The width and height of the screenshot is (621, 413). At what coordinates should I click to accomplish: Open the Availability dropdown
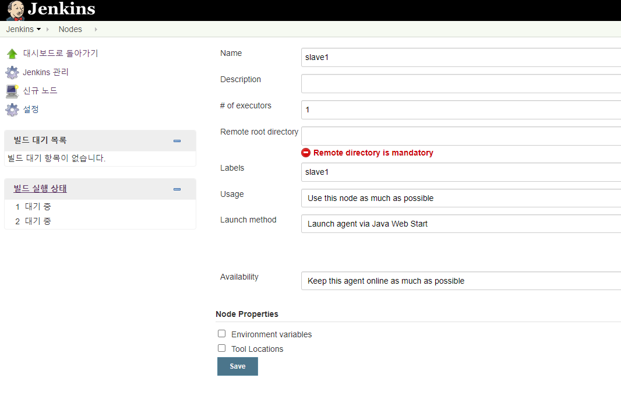[461, 281]
